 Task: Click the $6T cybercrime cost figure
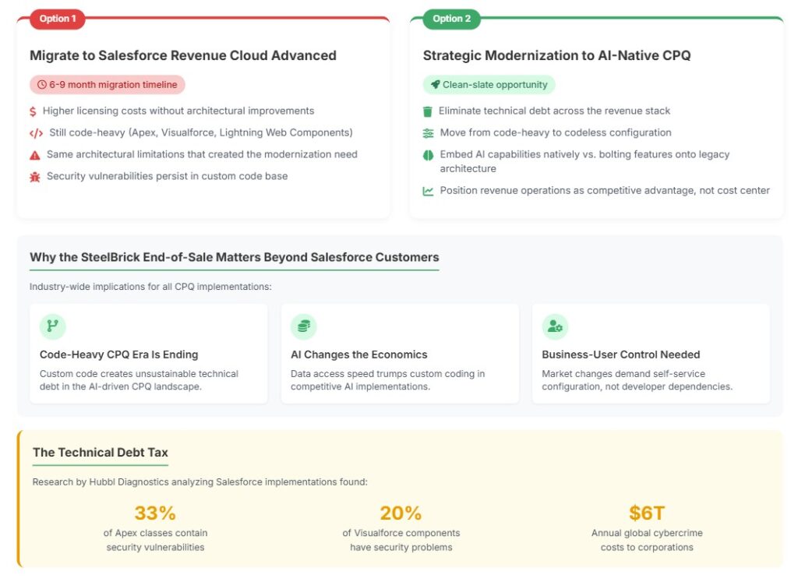coord(647,513)
